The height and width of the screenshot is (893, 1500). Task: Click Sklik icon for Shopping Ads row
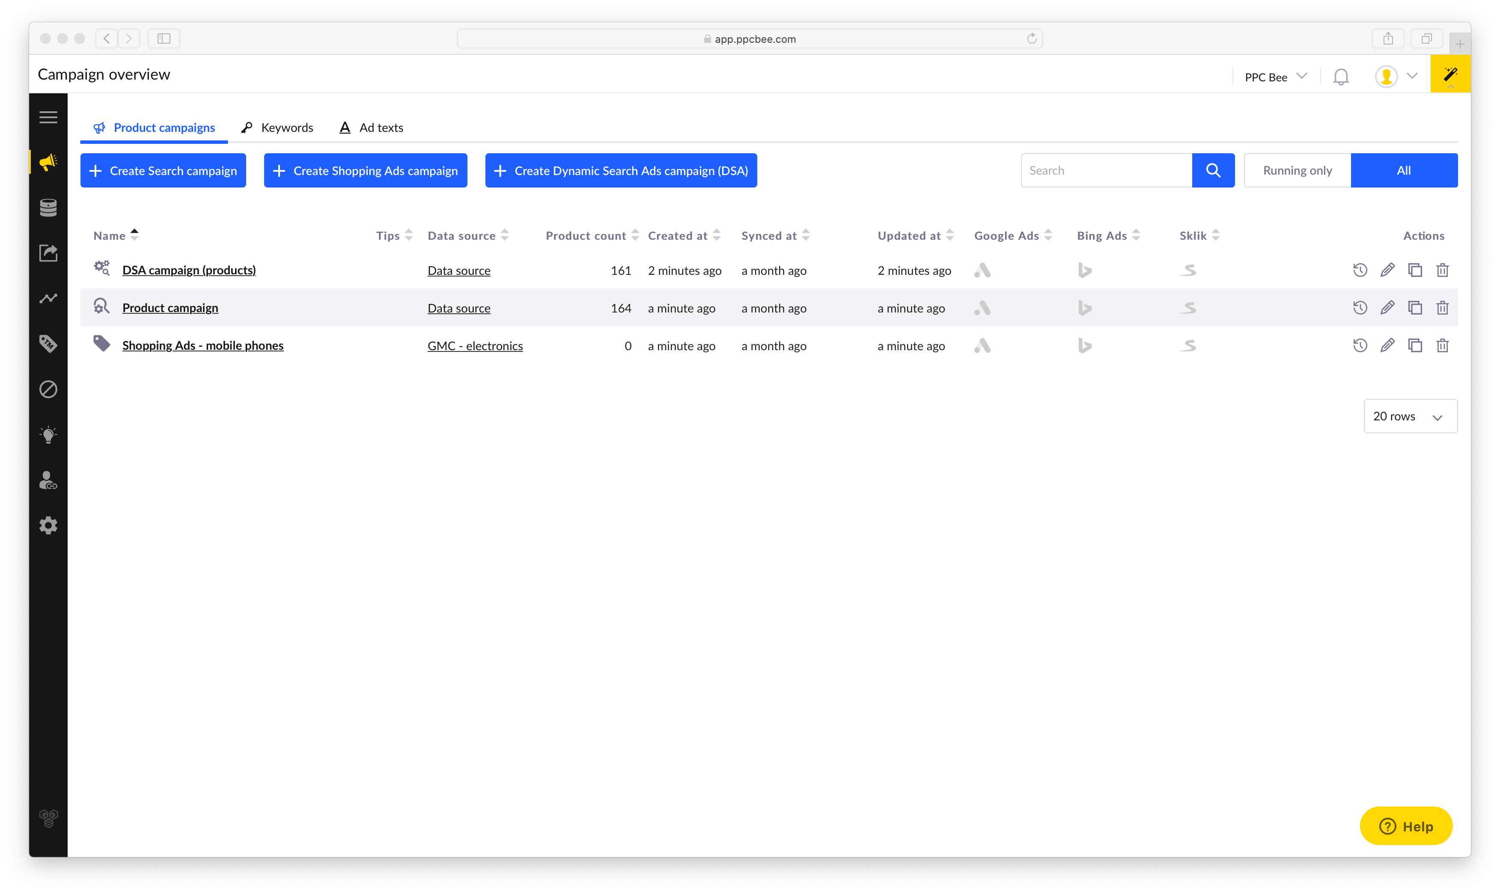tap(1188, 346)
